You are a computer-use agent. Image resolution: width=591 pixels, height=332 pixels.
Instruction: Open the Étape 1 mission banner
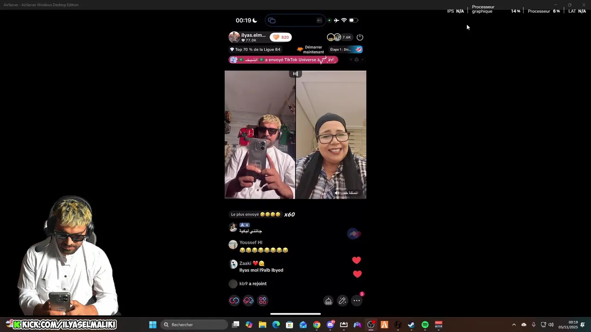pos(346,49)
